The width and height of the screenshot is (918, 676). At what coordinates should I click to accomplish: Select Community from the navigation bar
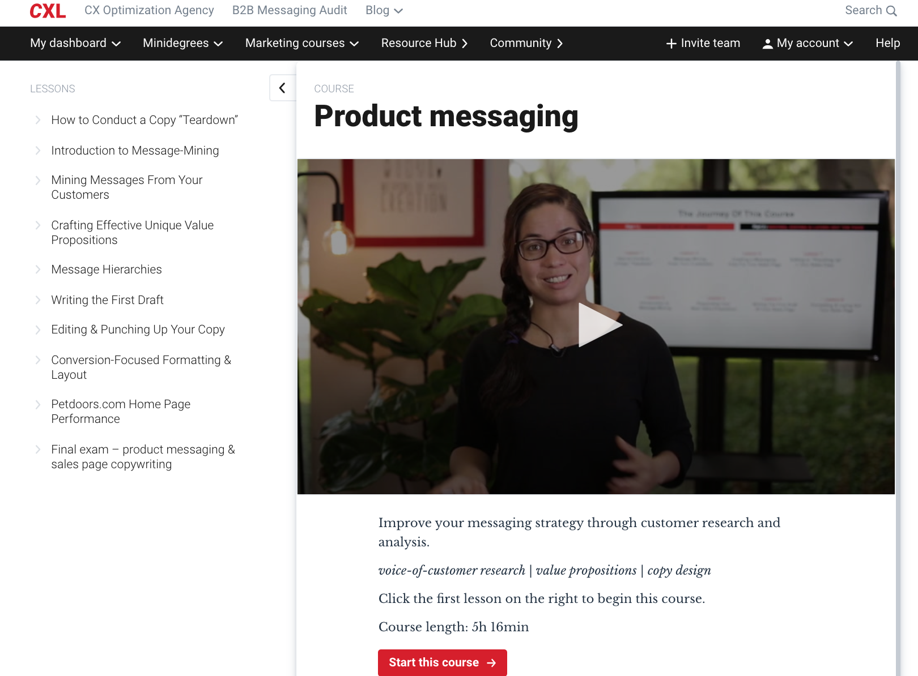point(525,43)
